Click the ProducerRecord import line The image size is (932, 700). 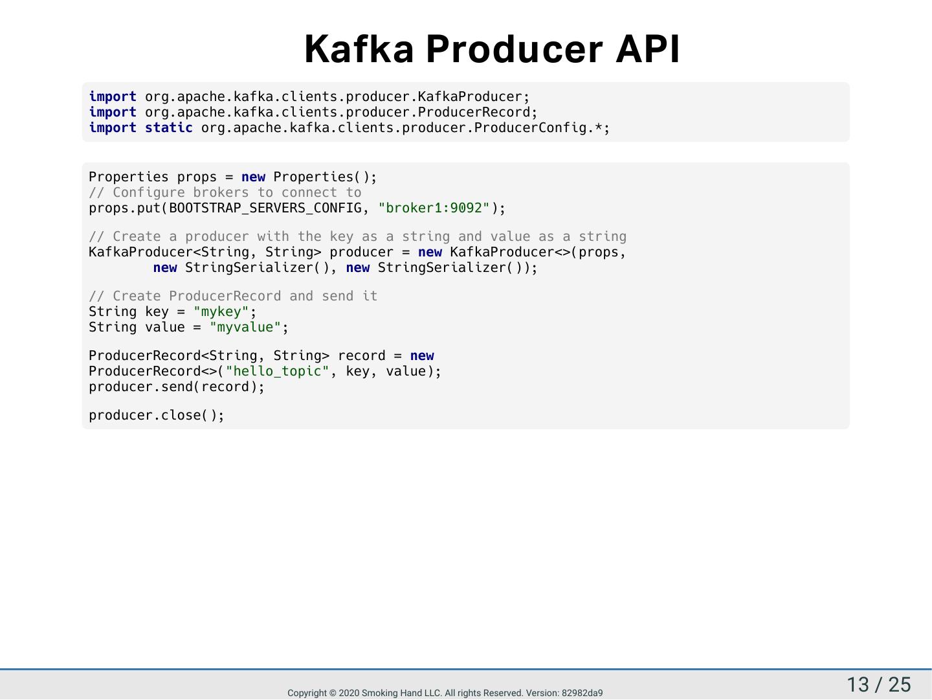[313, 112]
